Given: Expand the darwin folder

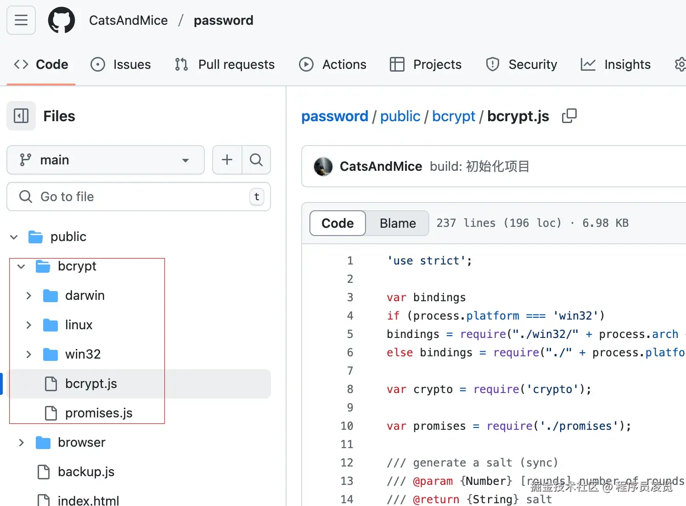Looking at the screenshot, I should coord(29,295).
